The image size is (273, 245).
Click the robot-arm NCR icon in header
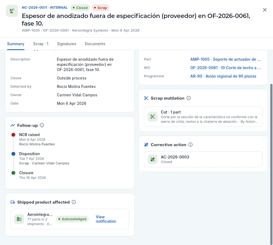pyautogui.click(x=12, y=11)
